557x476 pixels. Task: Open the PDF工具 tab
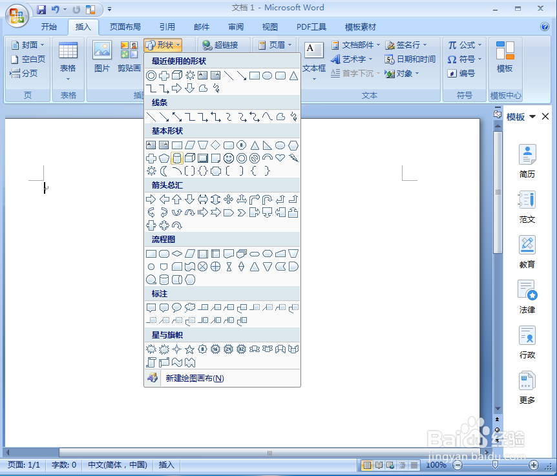click(311, 27)
